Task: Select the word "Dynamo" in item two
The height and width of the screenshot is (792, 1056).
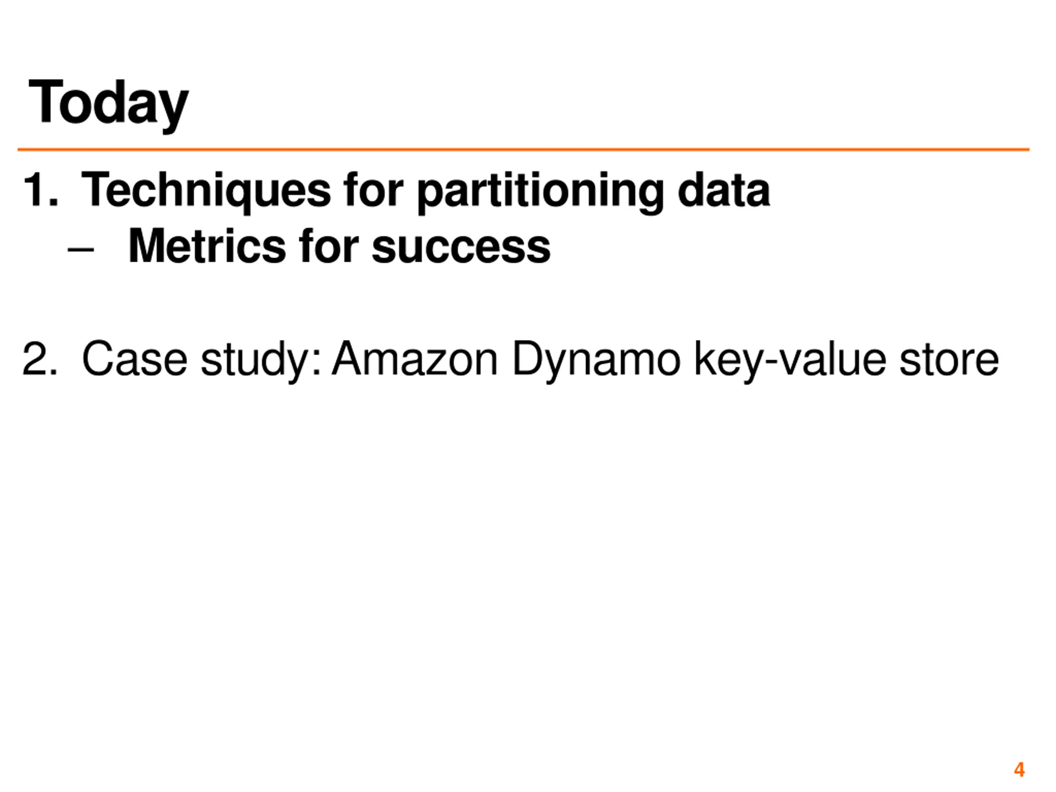Action: (x=596, y=361)
